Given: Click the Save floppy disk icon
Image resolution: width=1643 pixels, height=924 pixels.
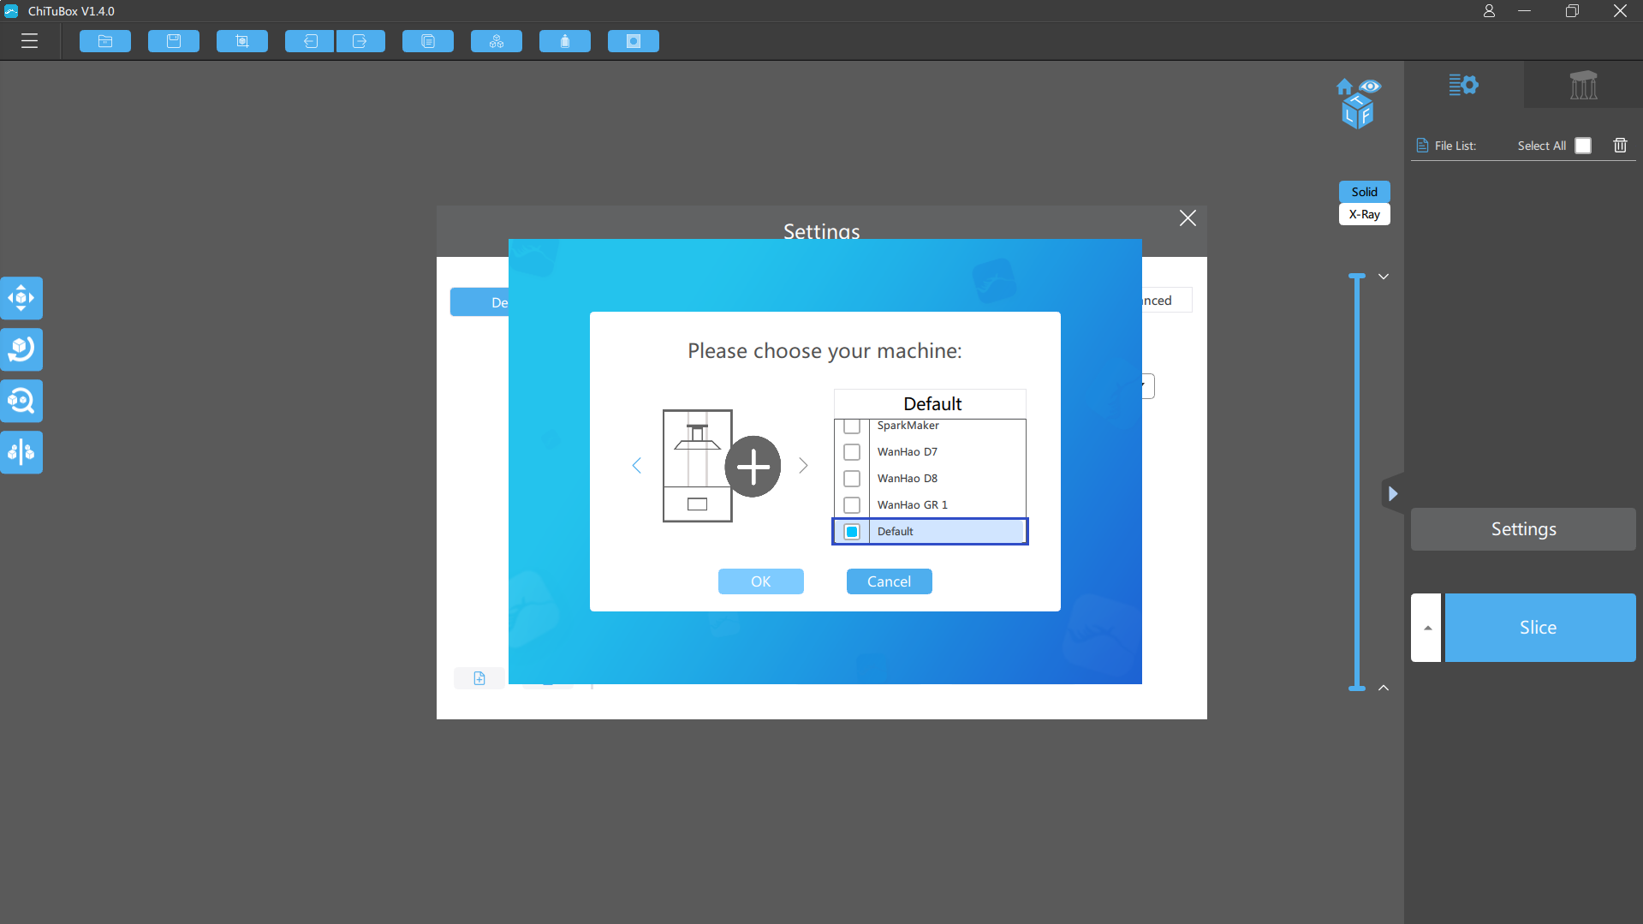Looking at the screenshot, I should (174, 41).
